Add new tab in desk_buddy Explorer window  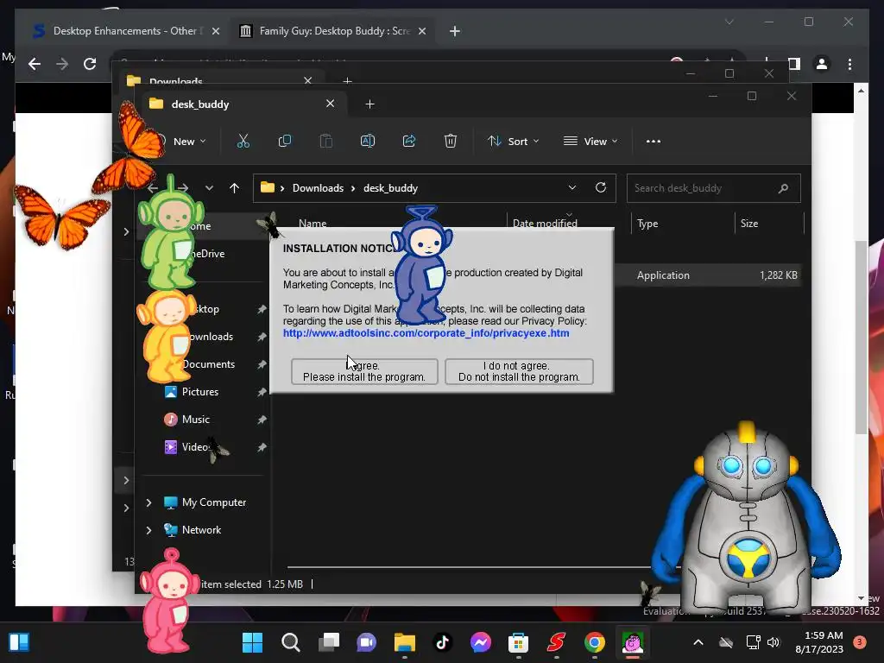click(369, 104)
